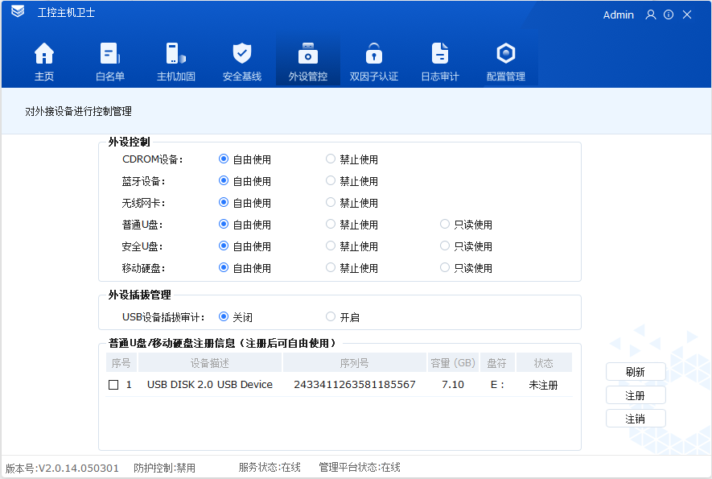Open the 安全基线 baseline module
The image size is (712, 479).
click(x=242, y=60)
